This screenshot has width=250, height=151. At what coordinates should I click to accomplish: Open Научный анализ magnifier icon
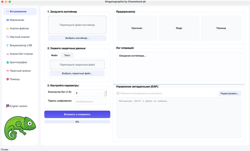pos(8,37)
